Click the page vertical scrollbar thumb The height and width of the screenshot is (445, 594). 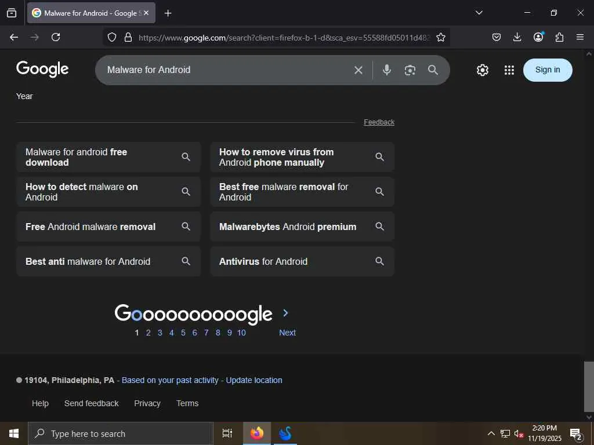click(x=589, y=386)
